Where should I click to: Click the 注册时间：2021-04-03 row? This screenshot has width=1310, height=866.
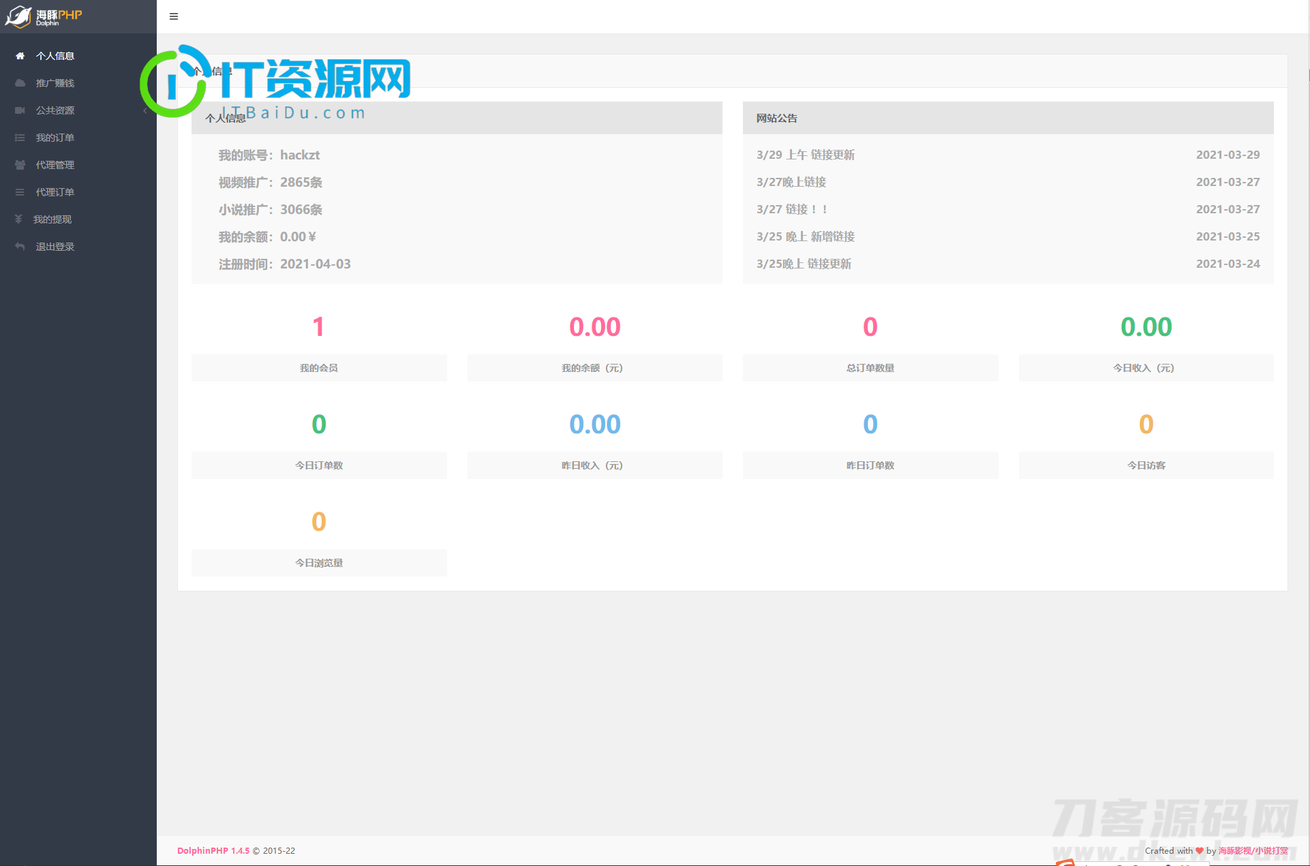284,264
